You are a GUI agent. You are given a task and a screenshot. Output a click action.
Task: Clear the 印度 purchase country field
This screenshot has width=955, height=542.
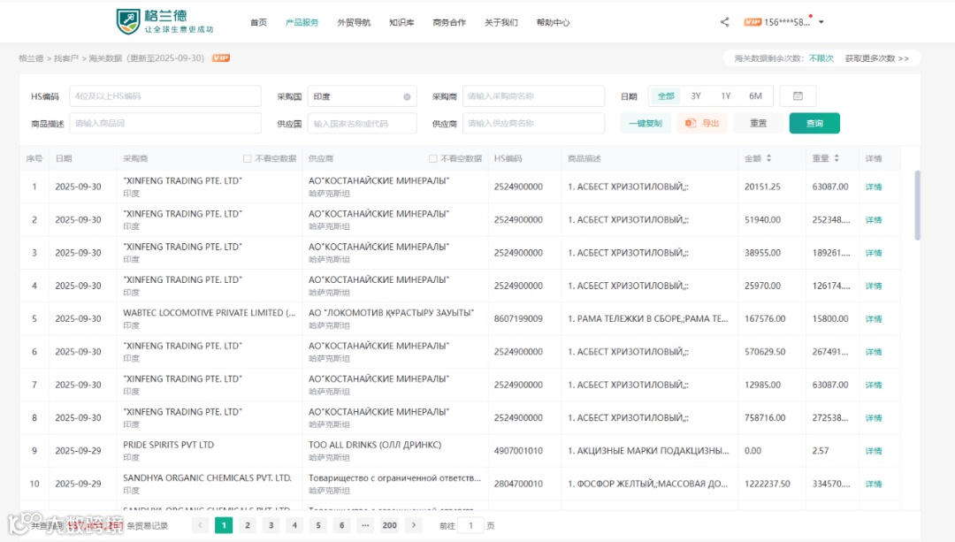(407, 97)
